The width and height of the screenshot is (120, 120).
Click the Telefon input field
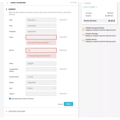41,94
